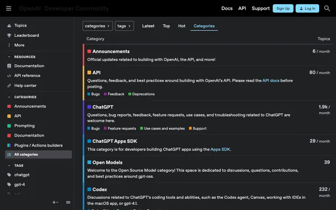This screenshot has width=336, height=210.
Task: Open the tags filter dropdown
Action: tap(124, 26)
